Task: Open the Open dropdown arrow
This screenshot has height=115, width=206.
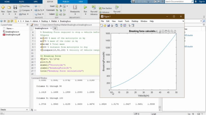Action: click(x=9, y=14)
